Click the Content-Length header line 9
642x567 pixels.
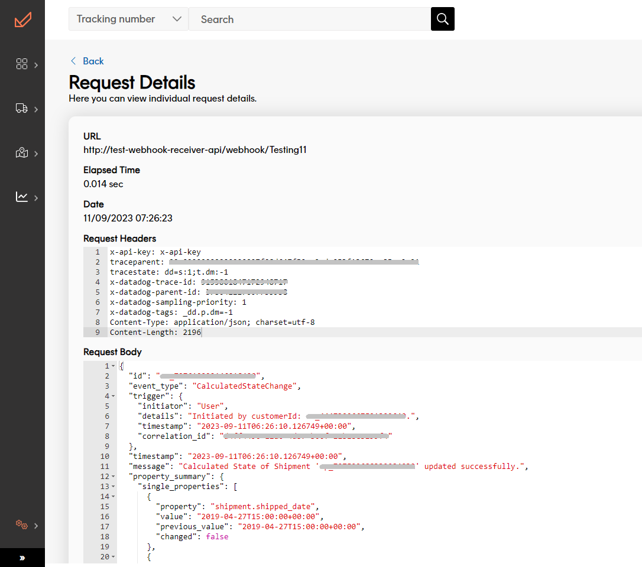pyautogui.click(x=155, y=333)
